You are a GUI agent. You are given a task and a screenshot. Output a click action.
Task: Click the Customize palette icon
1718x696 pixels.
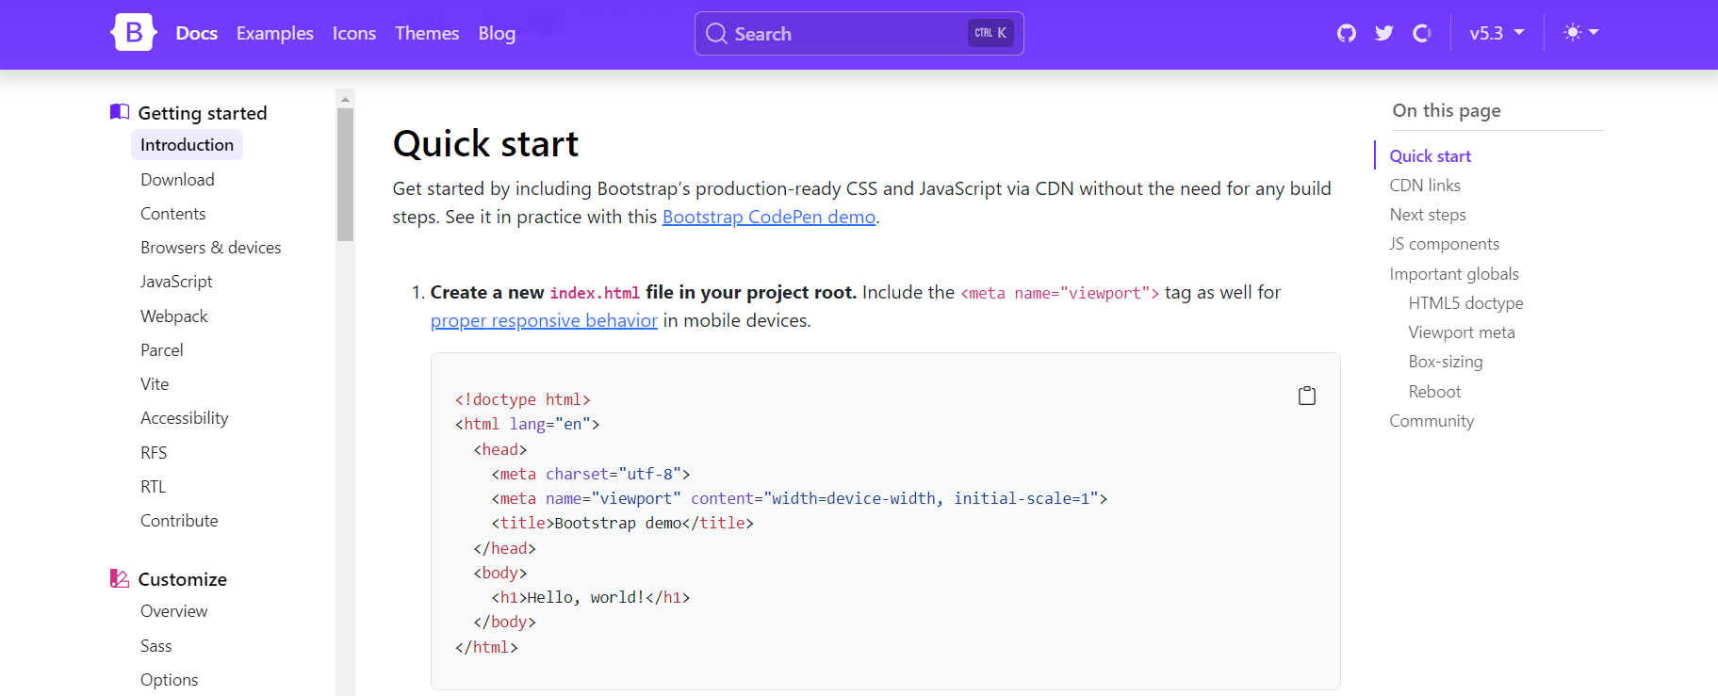click(120, 578)
